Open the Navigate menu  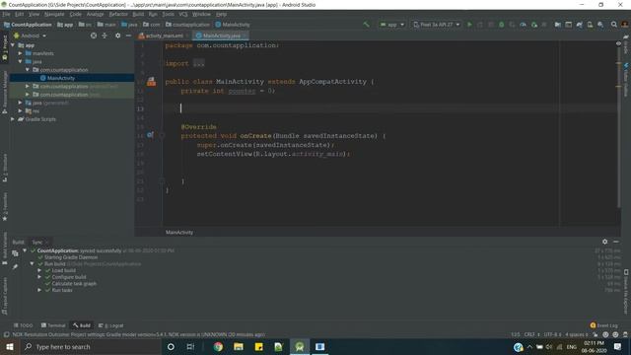click(54, 14)
